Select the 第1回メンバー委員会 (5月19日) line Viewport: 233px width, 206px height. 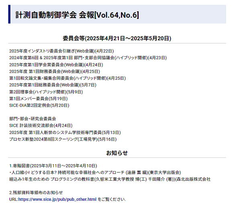coord(39,99)
